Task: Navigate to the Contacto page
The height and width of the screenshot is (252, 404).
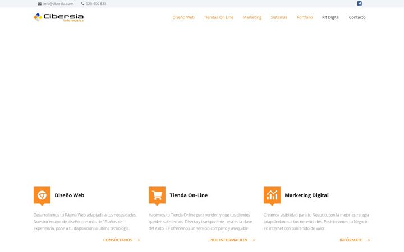Action: (x=357, y=17)
